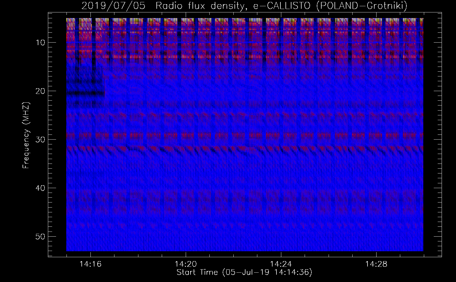The height and width of the screenshot is (282, 456).
Task: Click the dark band near 20 MHz at 14:16
Action: 85,93
